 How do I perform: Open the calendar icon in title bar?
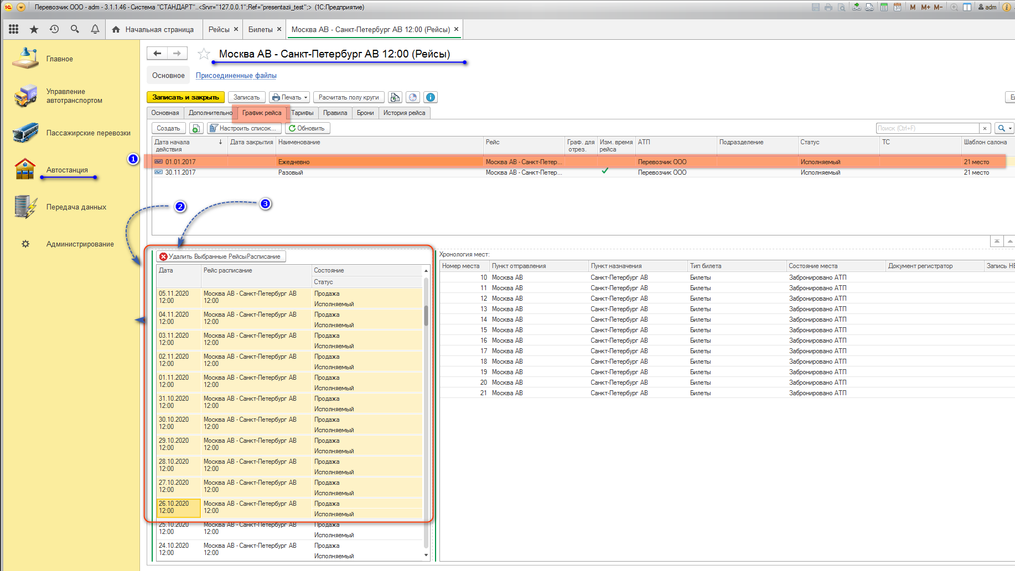pos(897,7)
